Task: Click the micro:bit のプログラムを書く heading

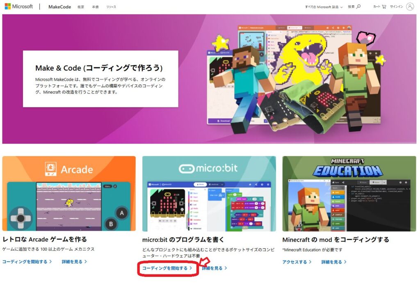Action: pyautogui.click(x=183, y=240)
